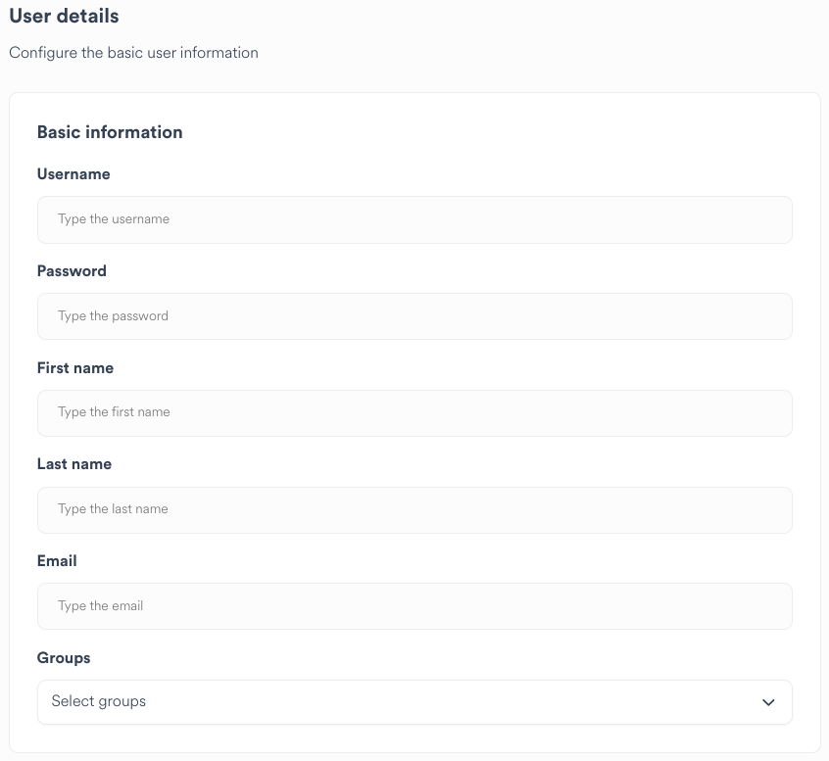Select the Last name text field
The image size is (829, 761).
(x=414, y=509)
